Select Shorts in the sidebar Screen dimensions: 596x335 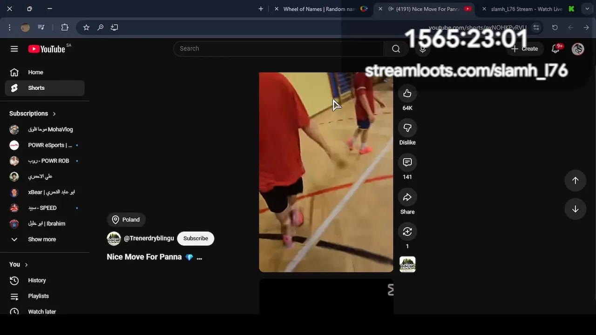click(45, 88)
